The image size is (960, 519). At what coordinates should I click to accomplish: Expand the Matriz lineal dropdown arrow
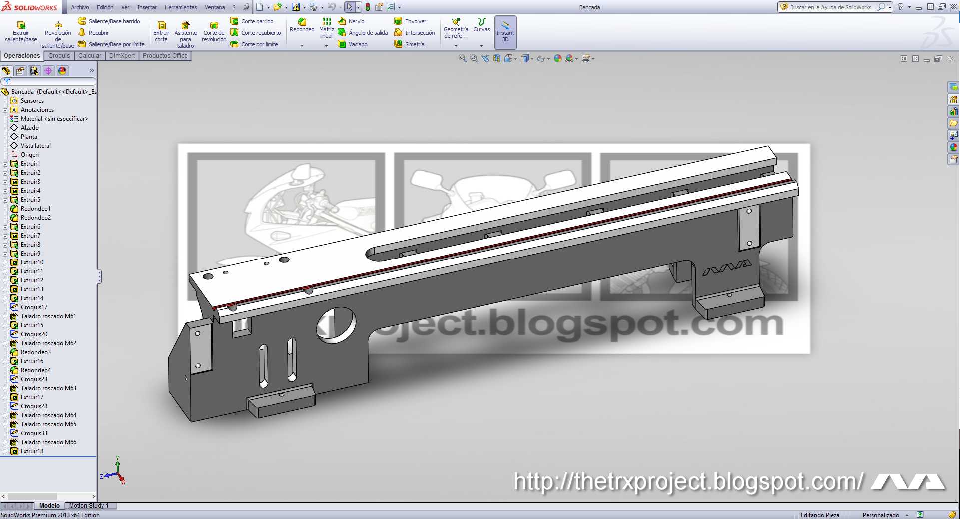click(x=326, y=46)
